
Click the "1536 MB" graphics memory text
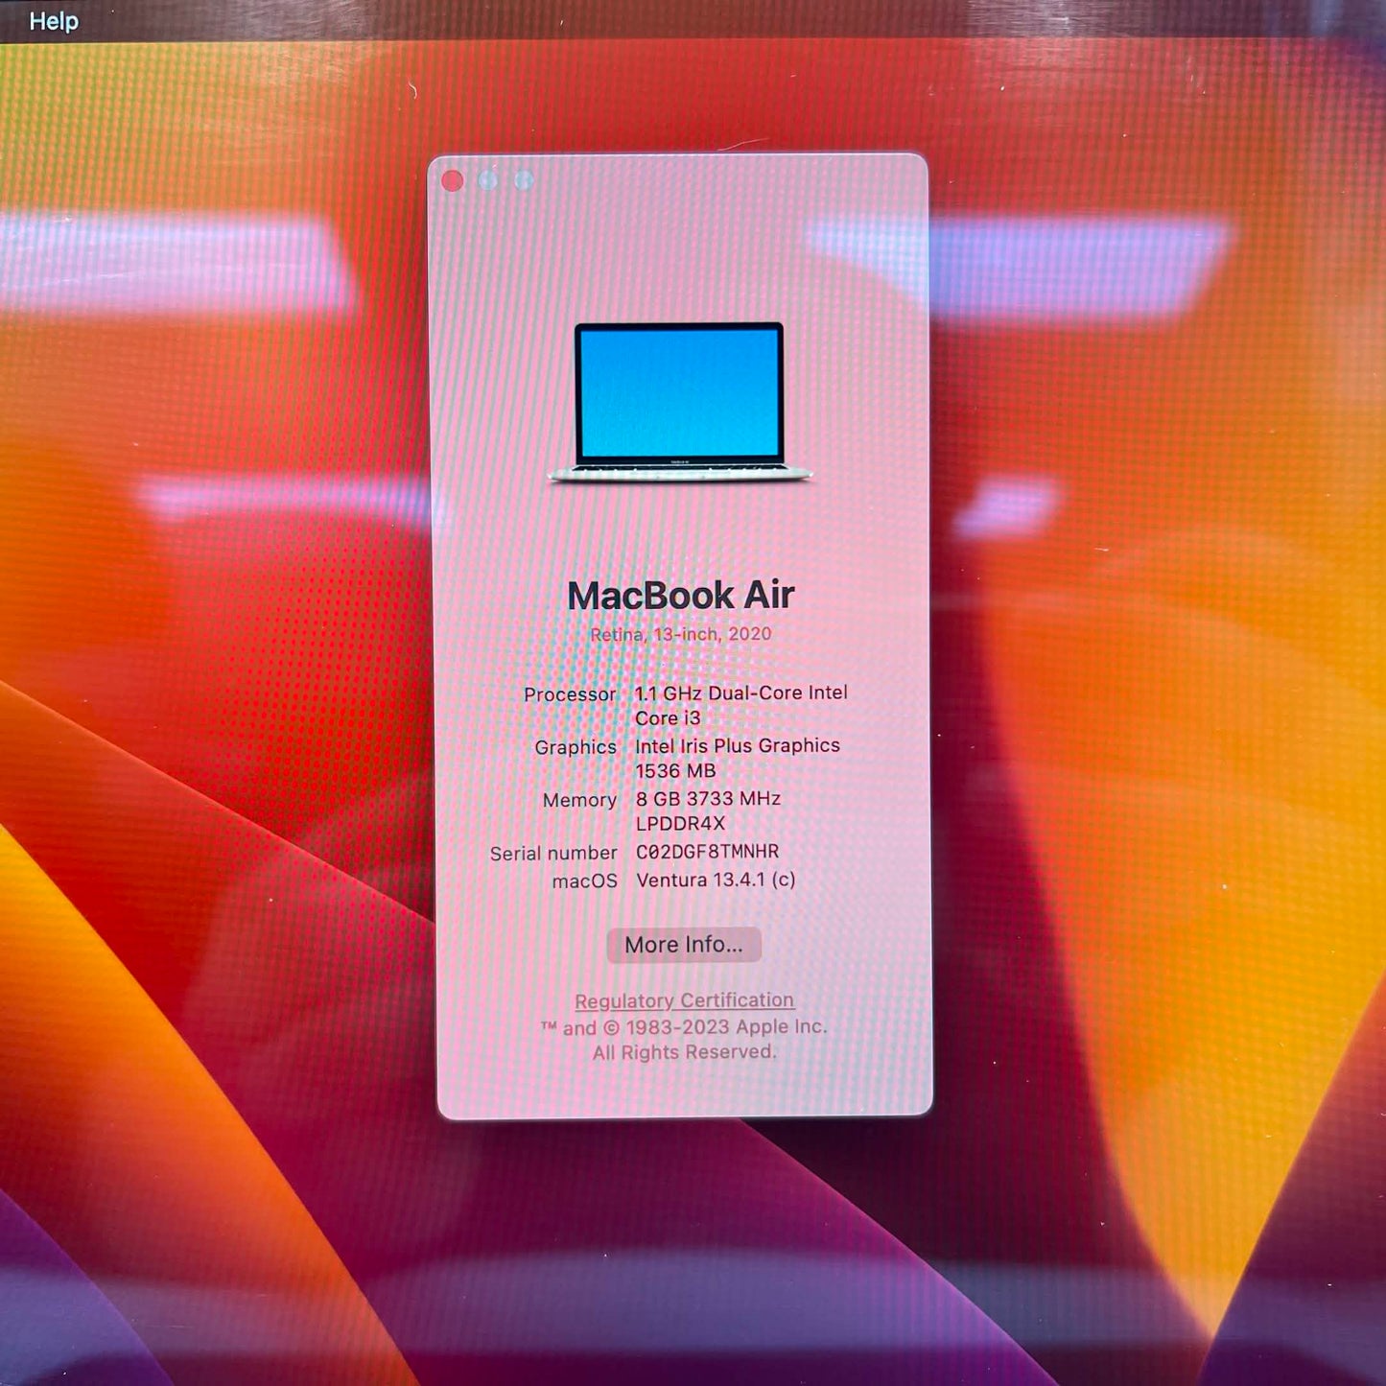pos(675,771)
